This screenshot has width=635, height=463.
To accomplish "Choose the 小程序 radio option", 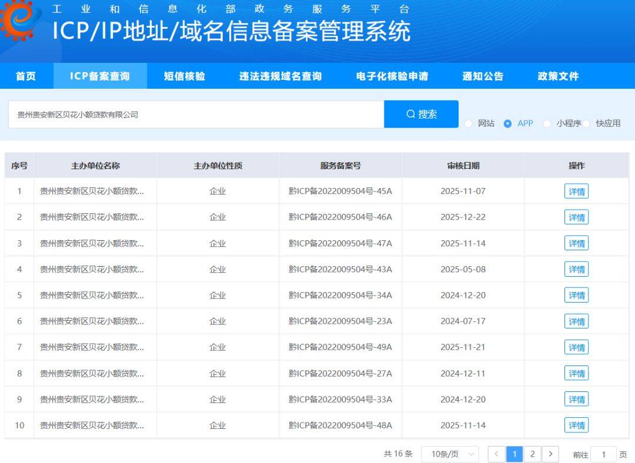I will (x=547, y=123).
